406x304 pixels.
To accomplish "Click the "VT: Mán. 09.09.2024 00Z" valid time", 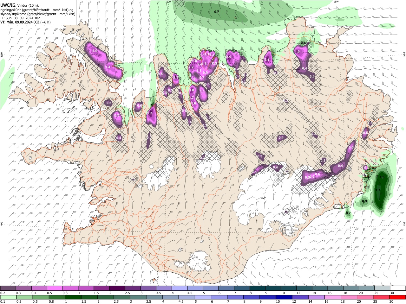I will tap(20, 22).
